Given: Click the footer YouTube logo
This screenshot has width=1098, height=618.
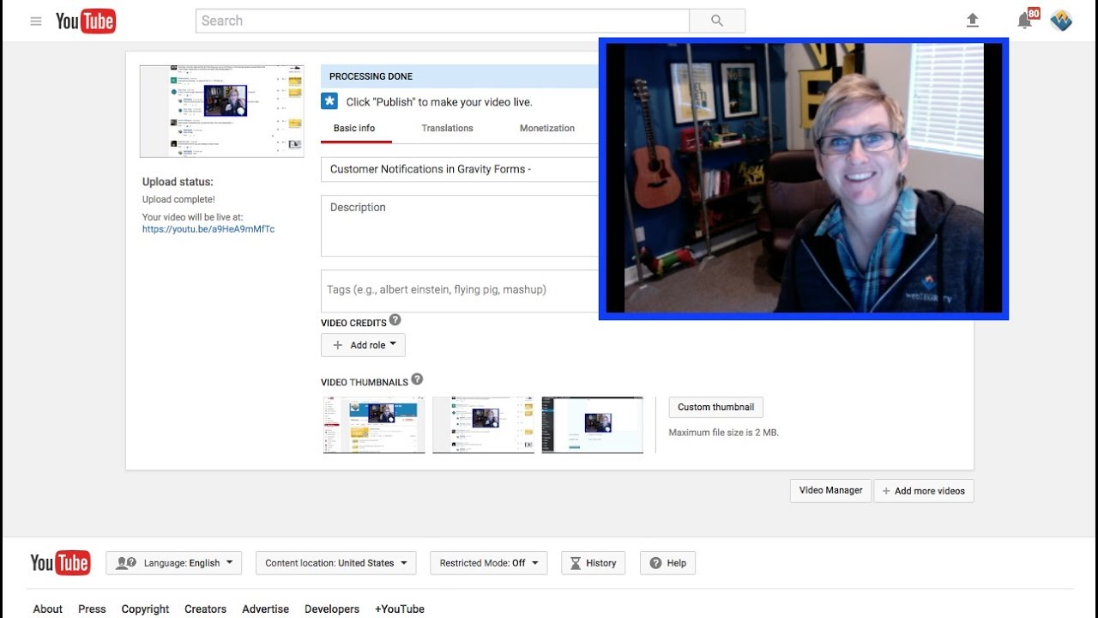Looking at the screenshot, I should tap(60, 563).
